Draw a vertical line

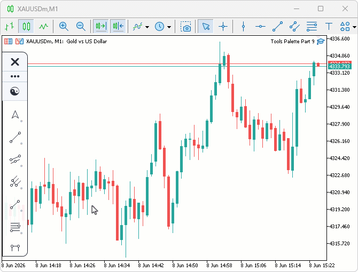click(243, 27)
